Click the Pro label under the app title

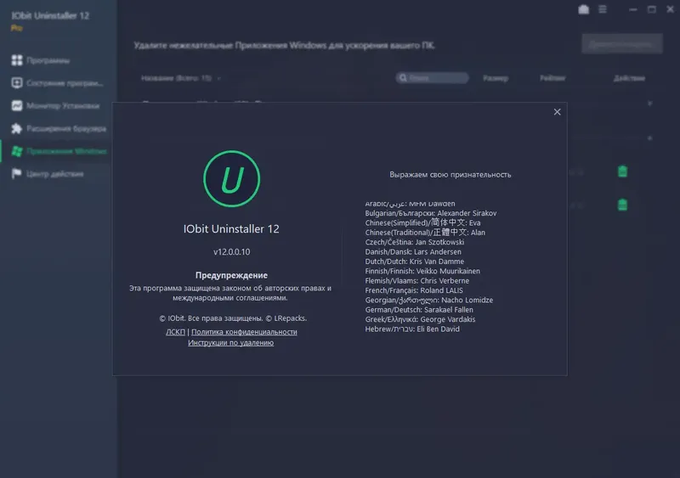(x=16, y=28)
